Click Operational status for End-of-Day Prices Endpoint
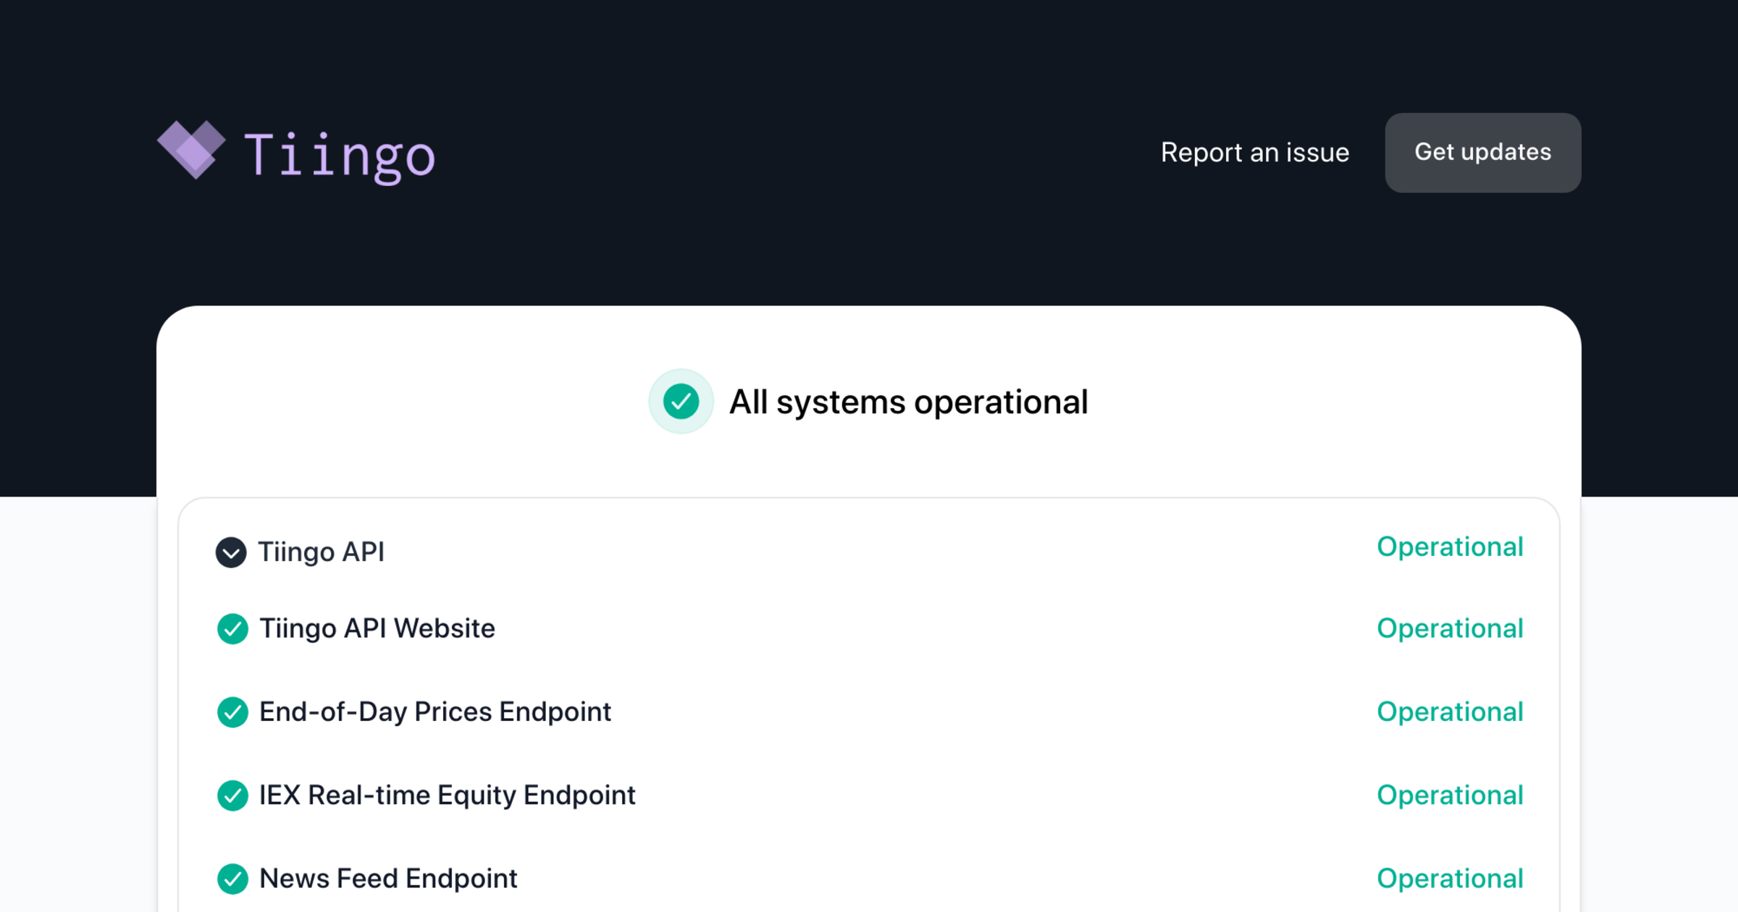The image size is (1738, 912). click(x=1450, y=712)
